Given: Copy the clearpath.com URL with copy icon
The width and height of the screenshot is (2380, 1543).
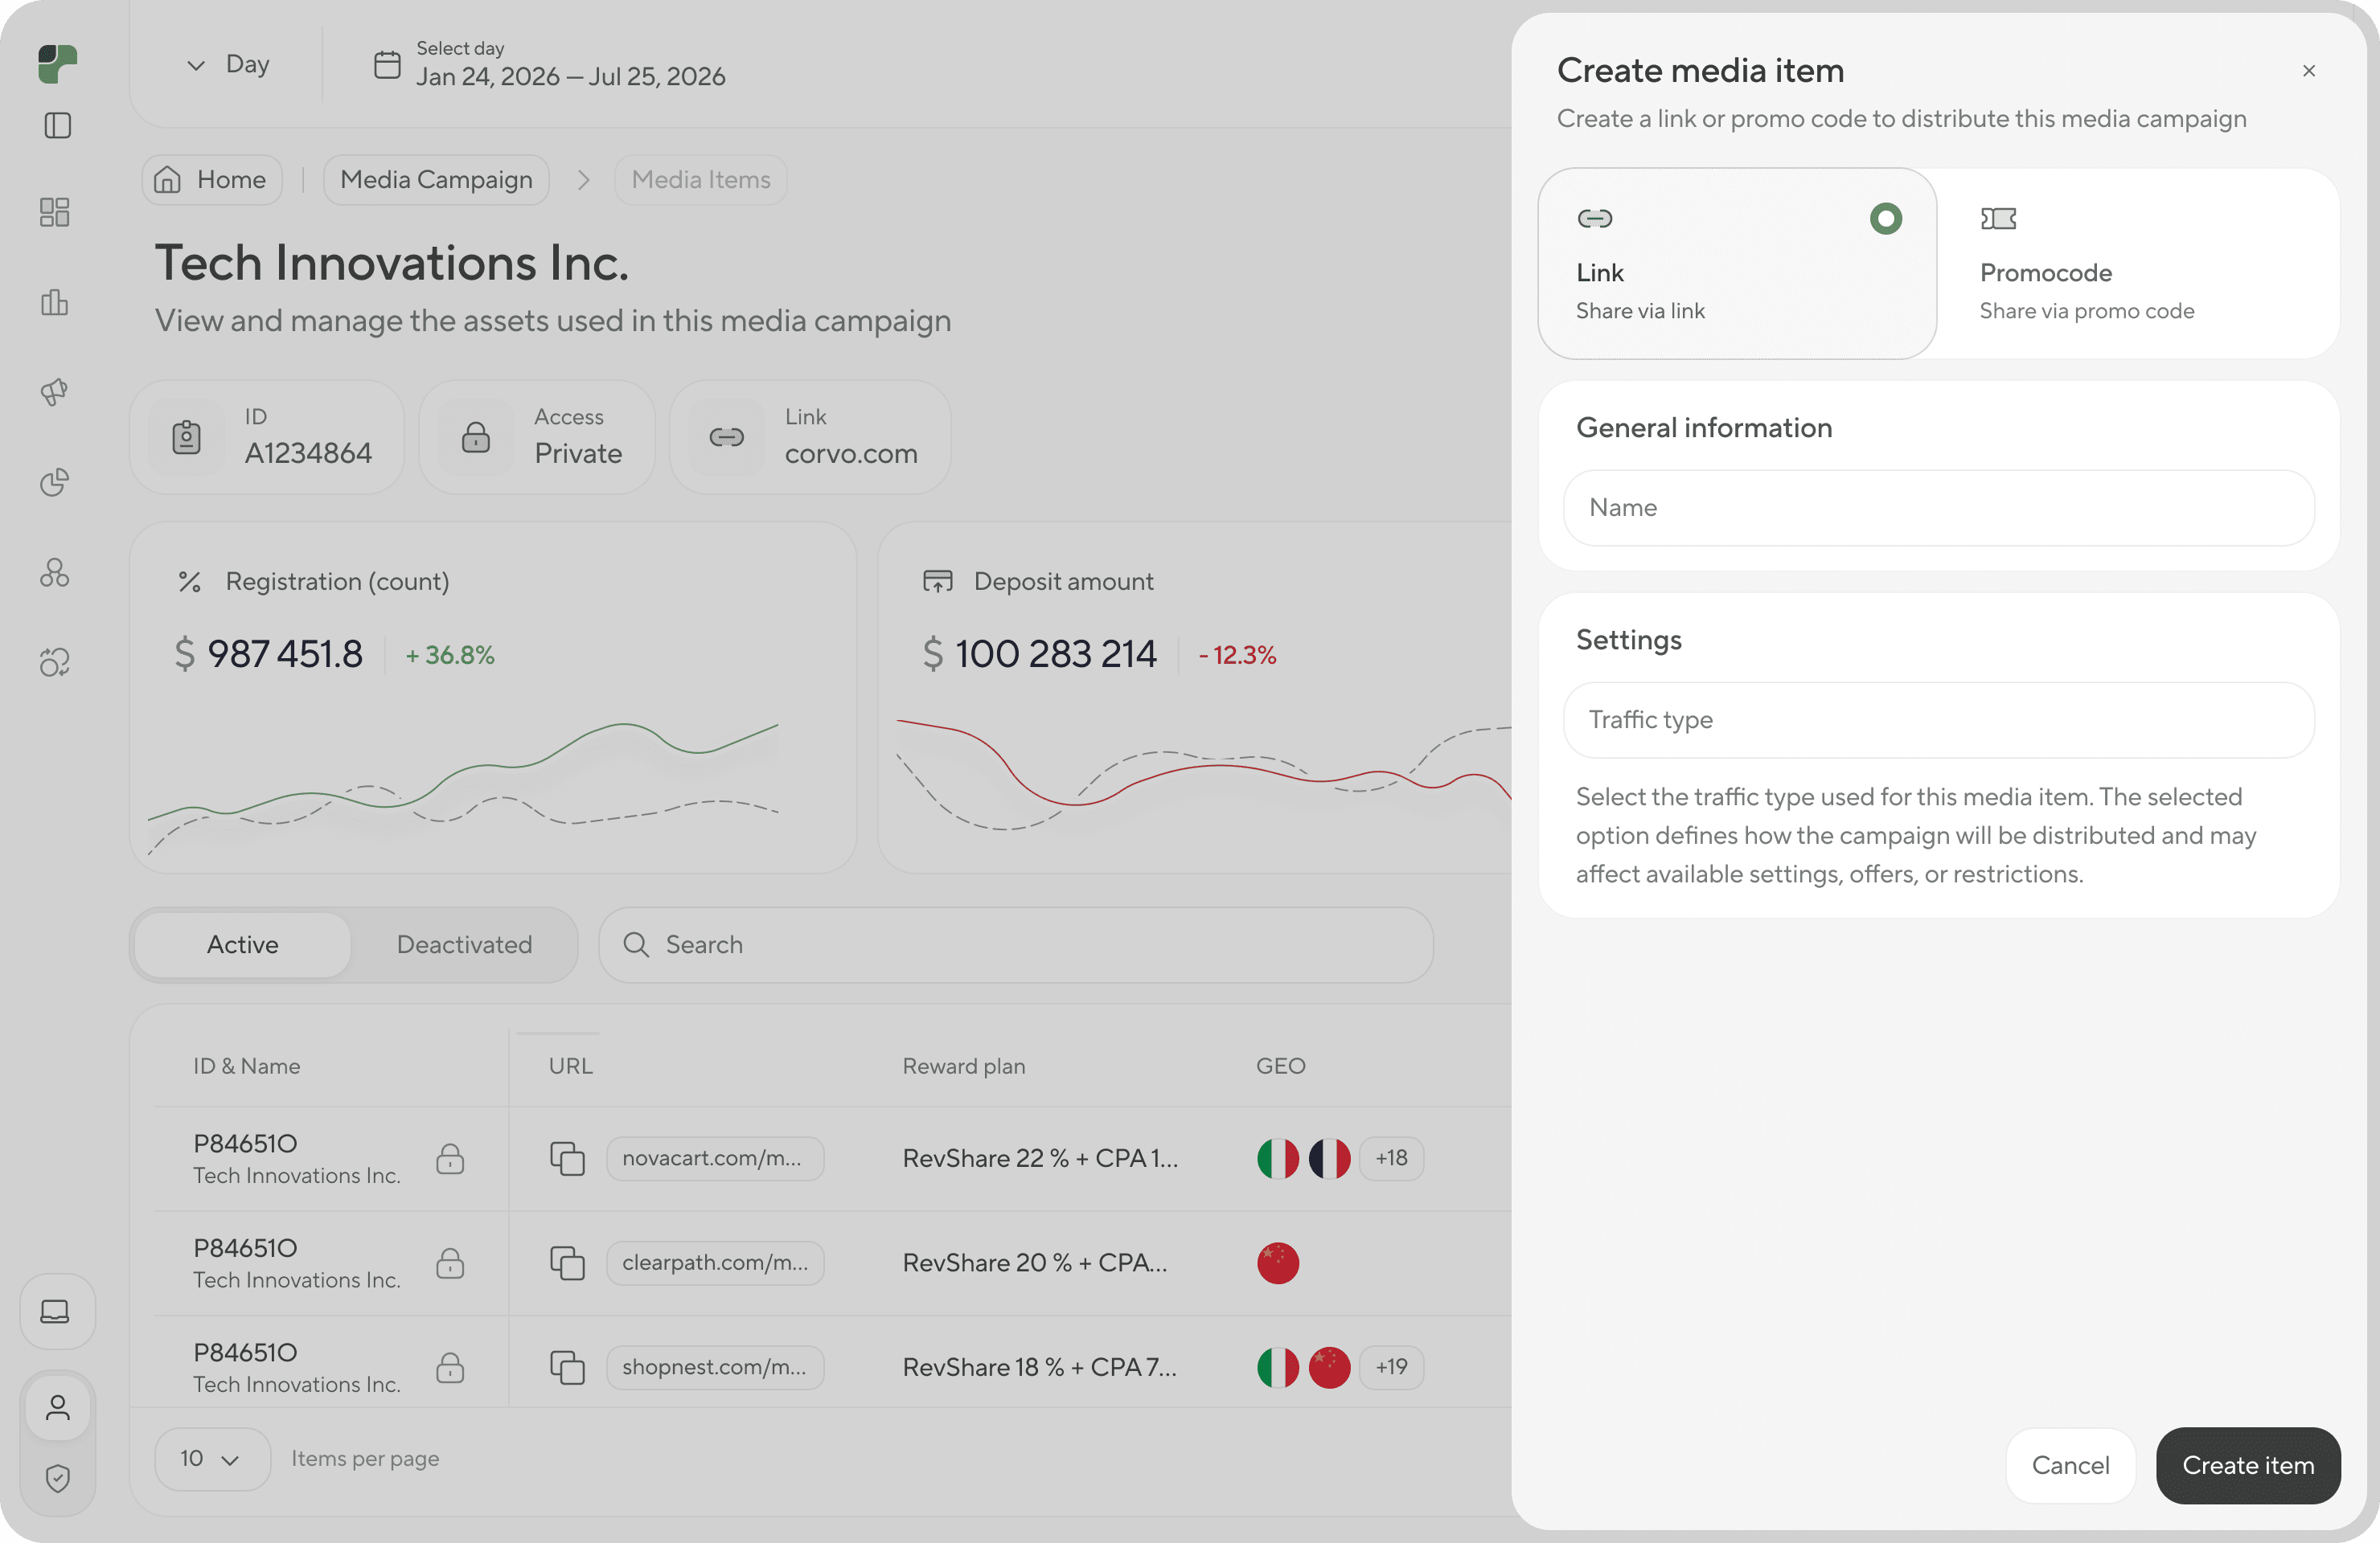Looking at the screenshot, I should 567,1263.
